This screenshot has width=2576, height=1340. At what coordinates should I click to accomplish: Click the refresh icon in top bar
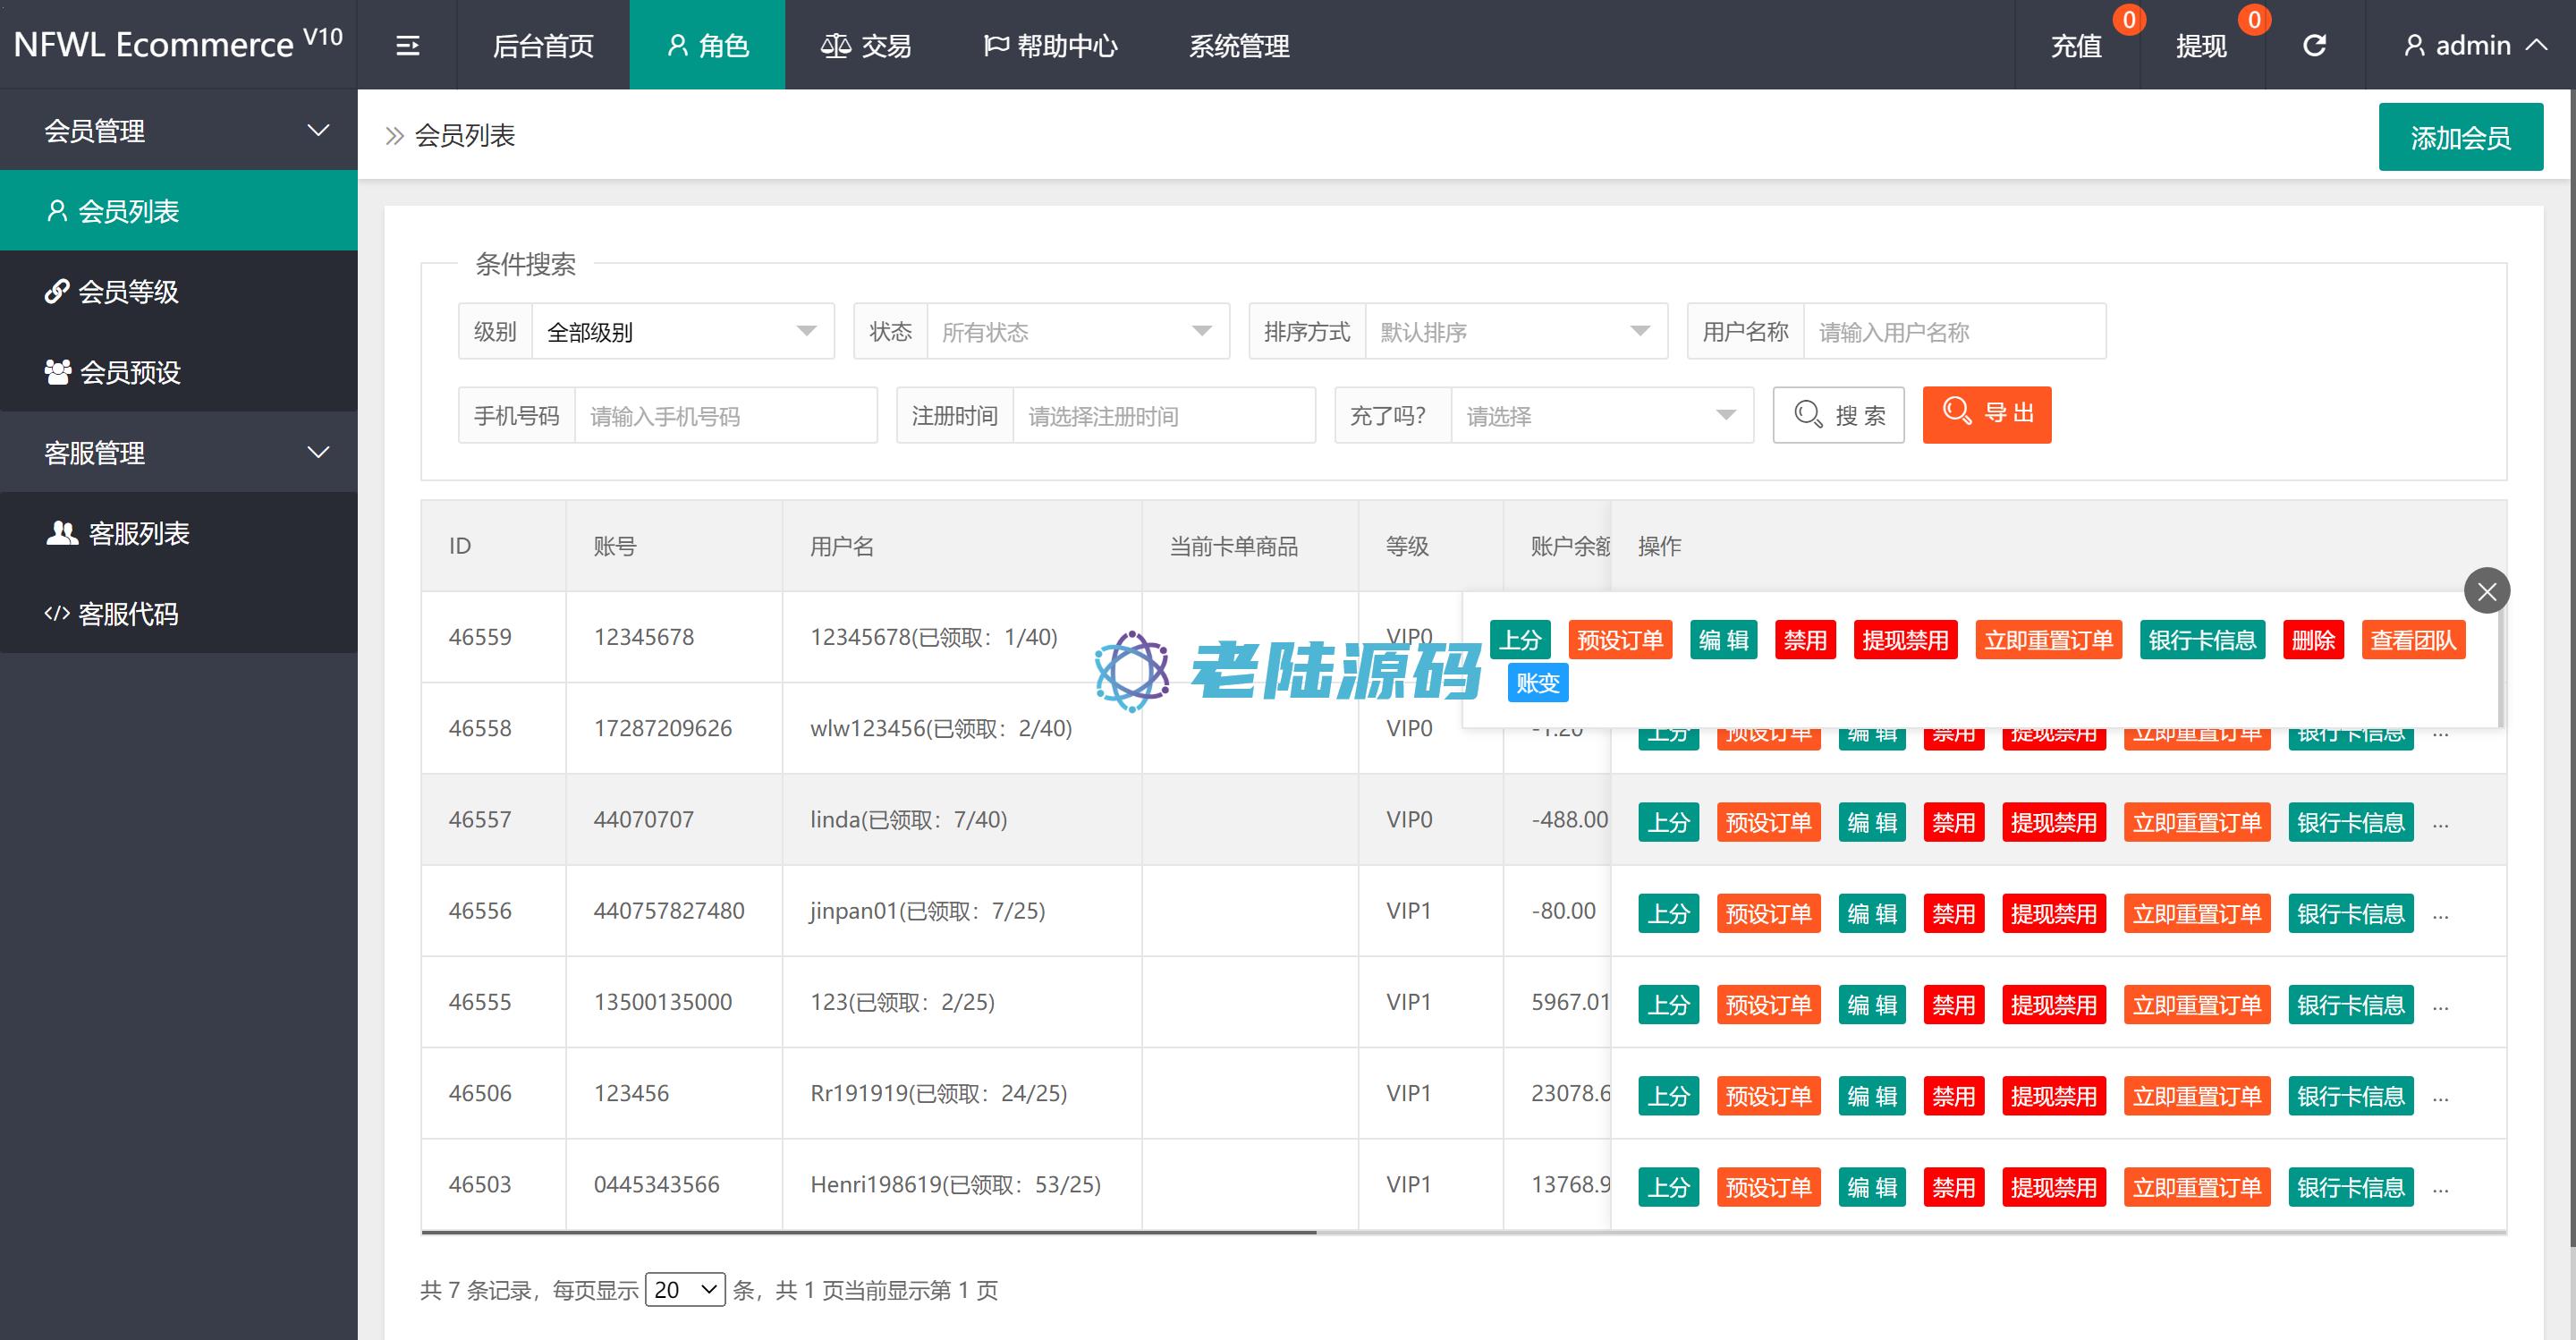point(2314,46)
